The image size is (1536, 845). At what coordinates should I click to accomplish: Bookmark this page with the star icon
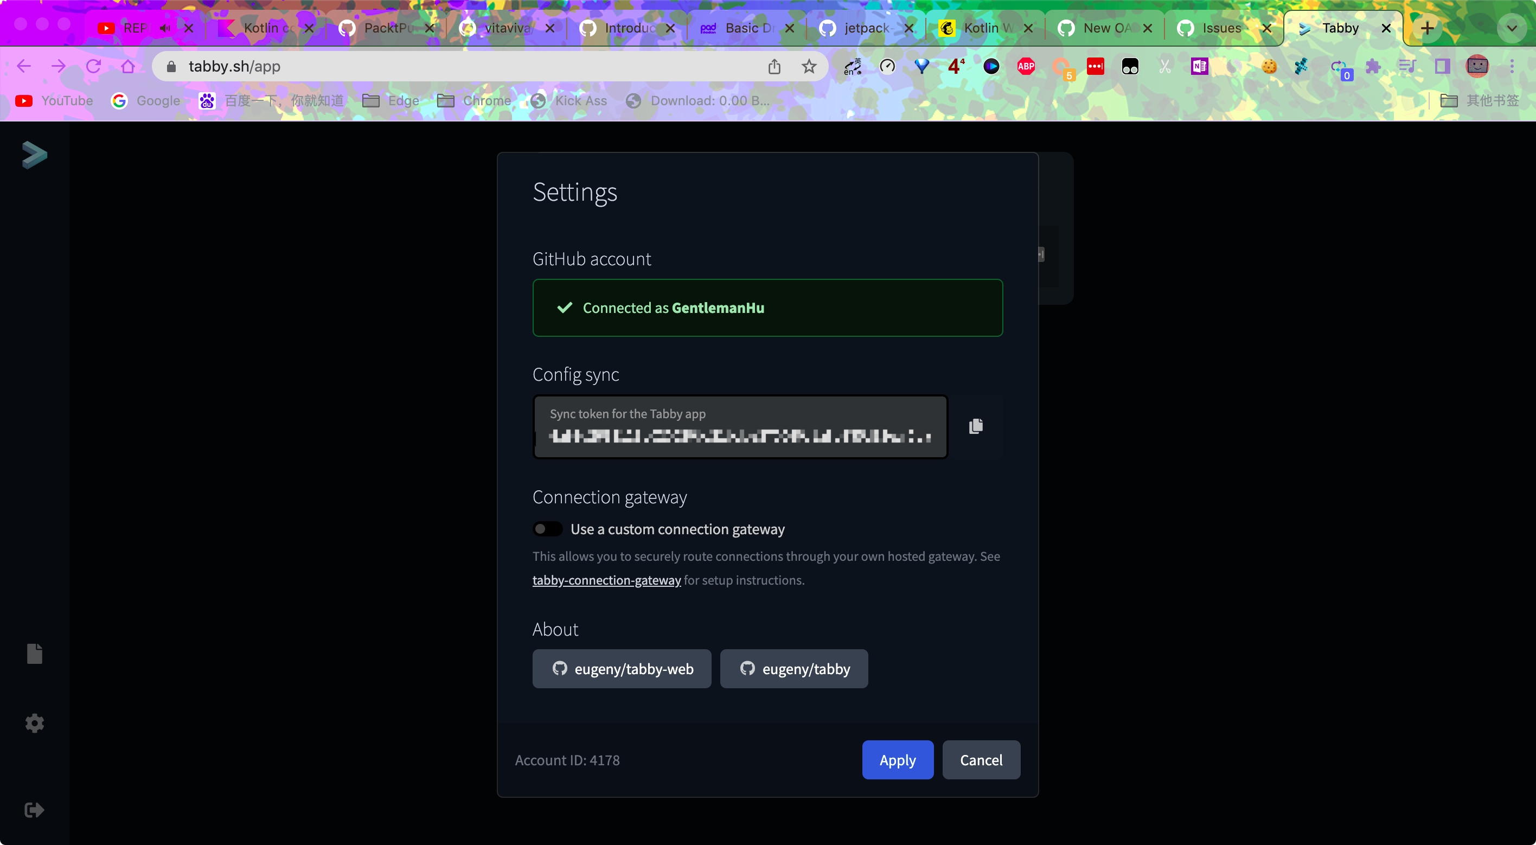point(809,66)
